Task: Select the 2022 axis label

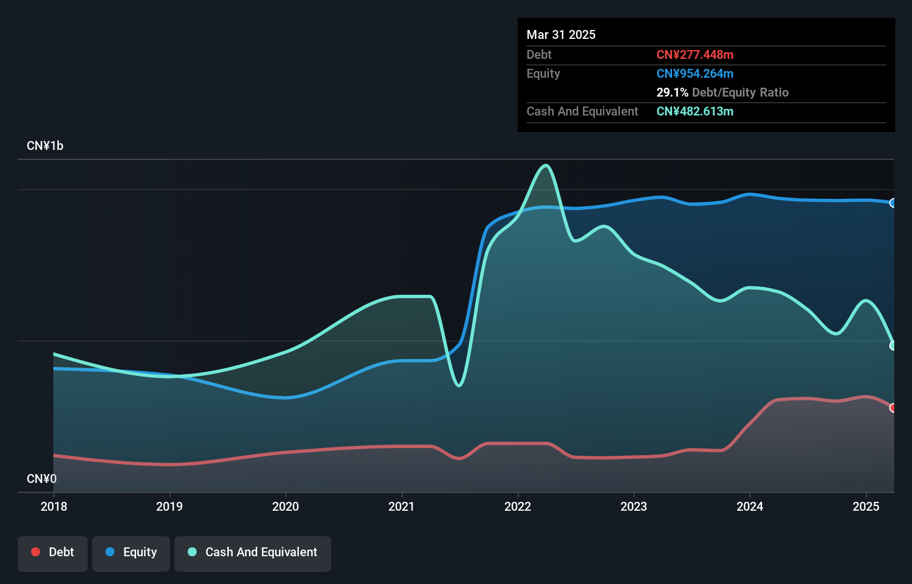Action: (x=518, y=506)
